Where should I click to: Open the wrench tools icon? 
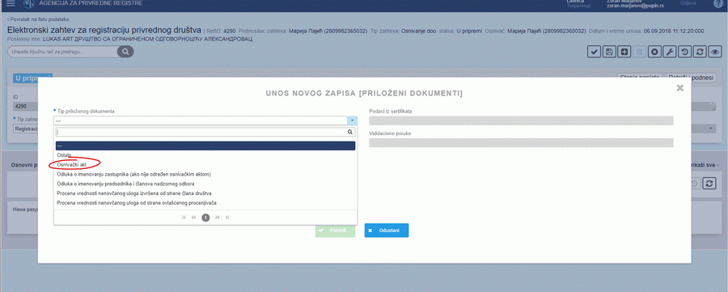pyautogui.click(x=670, y=52)
